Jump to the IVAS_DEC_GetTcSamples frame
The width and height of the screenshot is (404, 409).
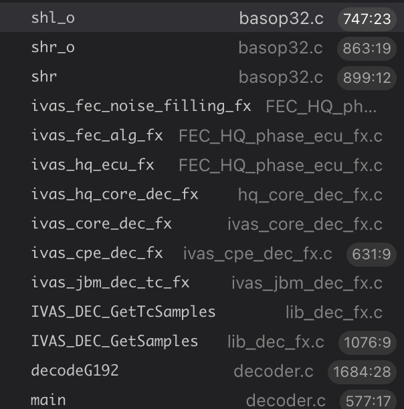pos(123,311)
